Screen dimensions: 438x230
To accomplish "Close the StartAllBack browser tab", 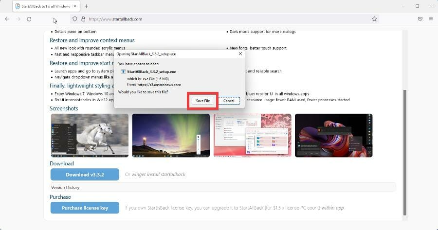I will click(x=75, y=6).
